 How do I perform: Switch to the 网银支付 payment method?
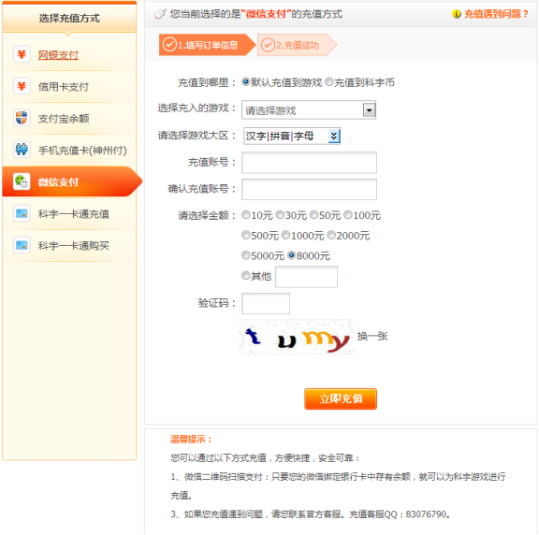pyautogui.click(x=58, y=55)
